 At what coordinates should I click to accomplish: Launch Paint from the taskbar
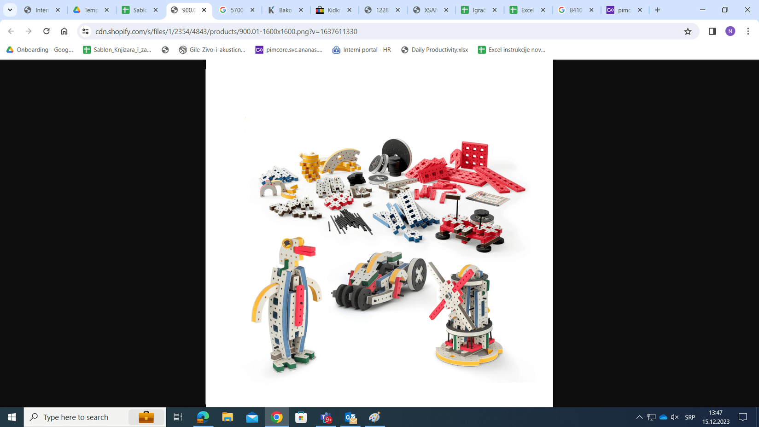pos(374,417)
